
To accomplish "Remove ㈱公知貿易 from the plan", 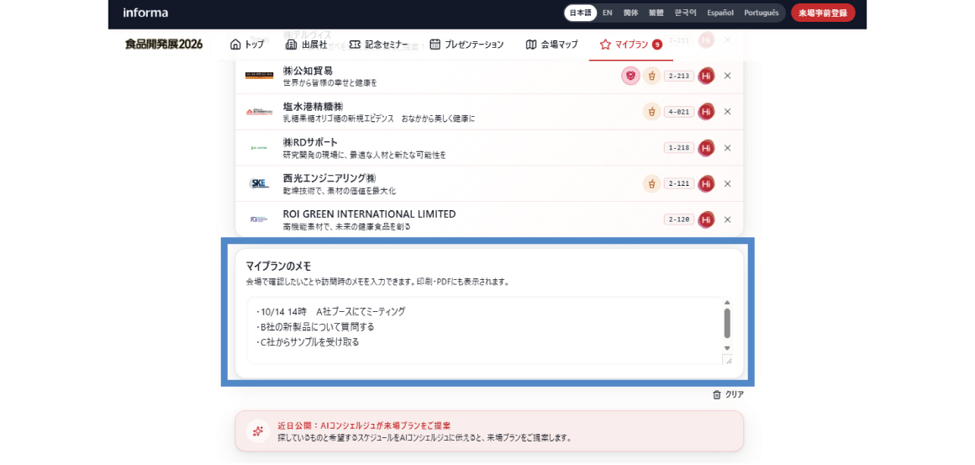I will coord(728,76).
